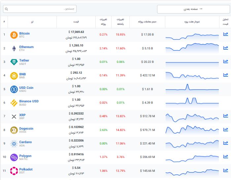Sort by daily volume (حجم معاملات روزانه) header
Viewport: 231px width, 180px height.
pyautogui.click(x=147, y=22)
